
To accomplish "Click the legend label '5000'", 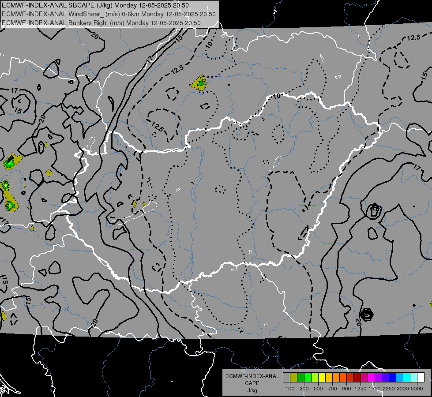I will pyautogui.click(x=417, y=389).
